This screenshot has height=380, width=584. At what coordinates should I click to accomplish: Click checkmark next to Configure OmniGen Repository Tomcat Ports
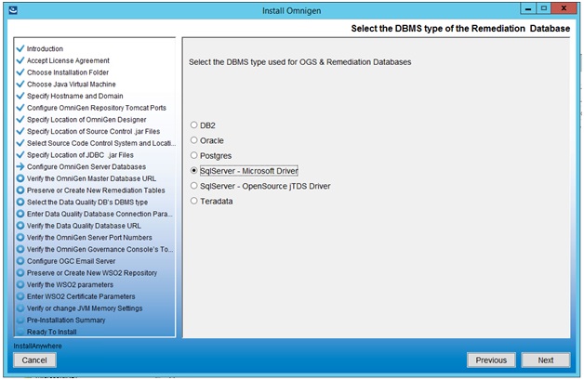20,108
